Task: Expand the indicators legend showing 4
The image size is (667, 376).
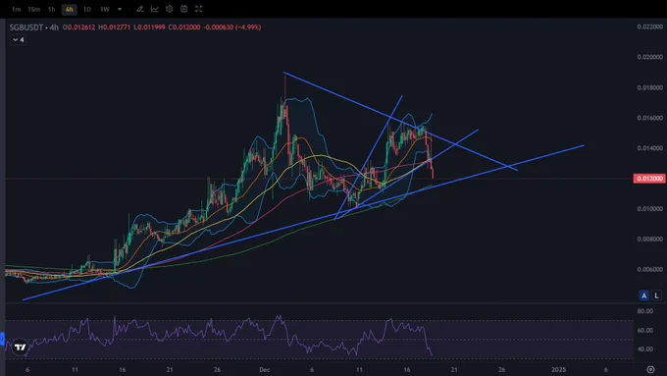Action: click(18, 39)
